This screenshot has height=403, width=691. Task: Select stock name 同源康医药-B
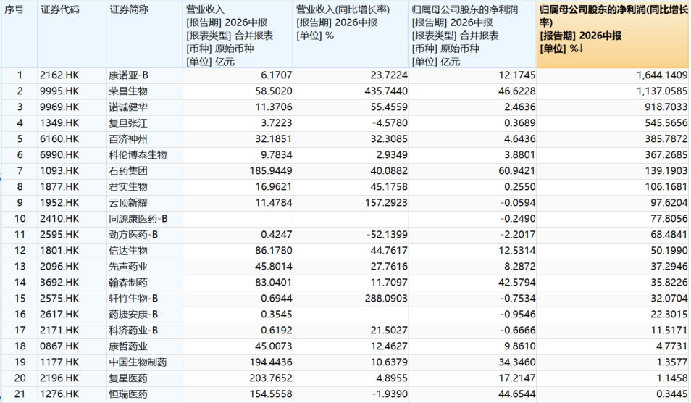[138, 219]
